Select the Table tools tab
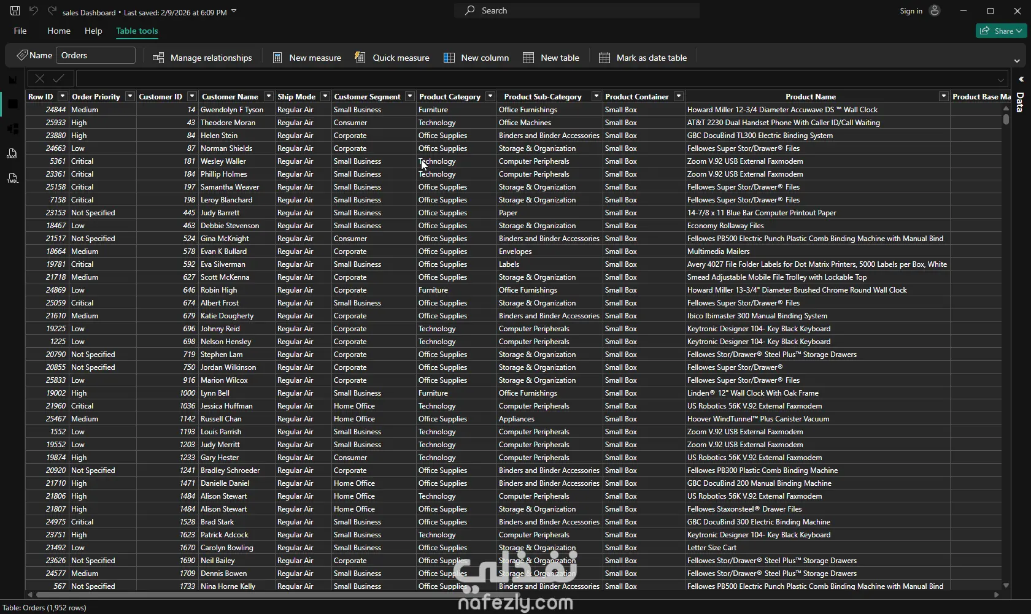Screen dimensions: 1031x614 (137, 31)
